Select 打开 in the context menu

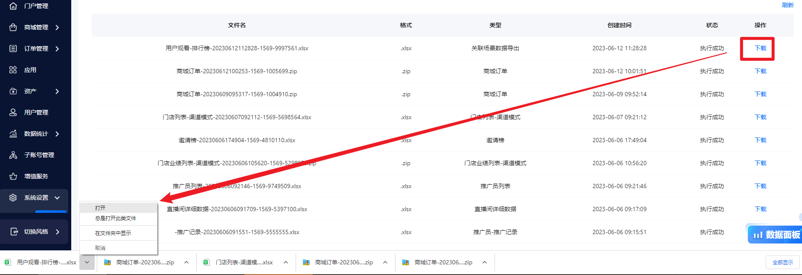[100, 208]
